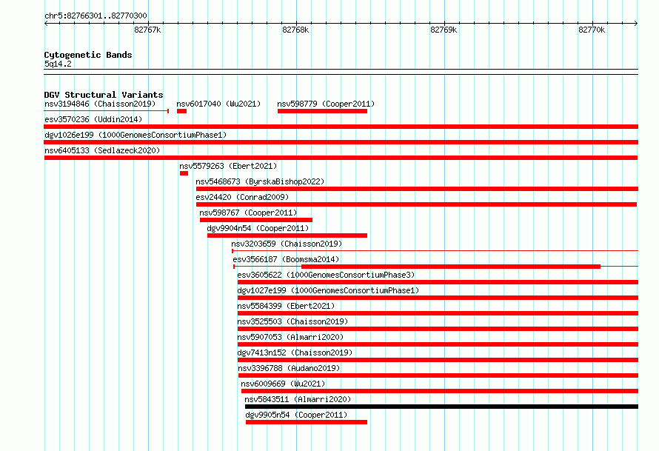Click the nsv3194846 (Chaisson2019) variant label
659x451 pixels.
100,104
